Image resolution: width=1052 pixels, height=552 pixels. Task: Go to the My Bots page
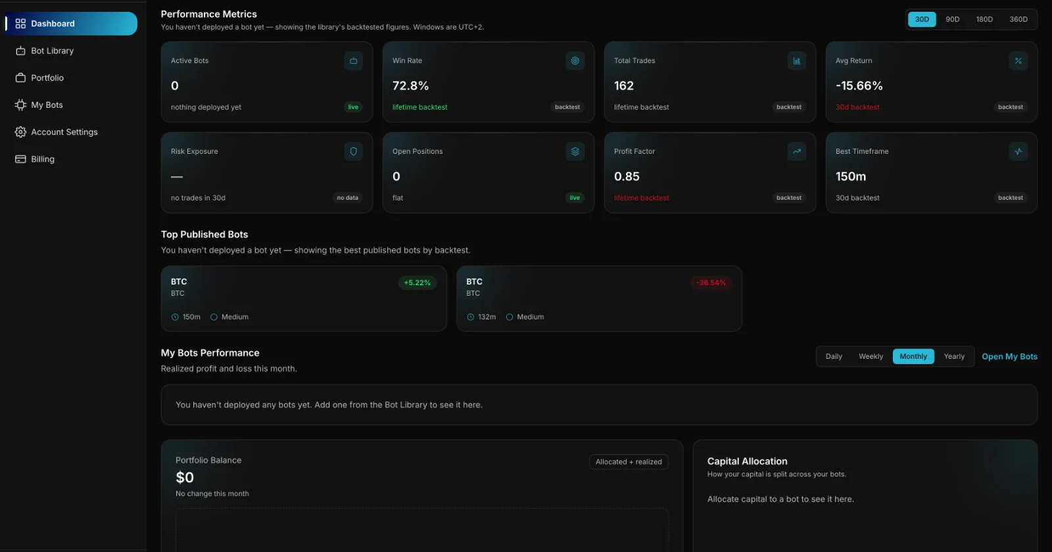click(x=71, y=104)
